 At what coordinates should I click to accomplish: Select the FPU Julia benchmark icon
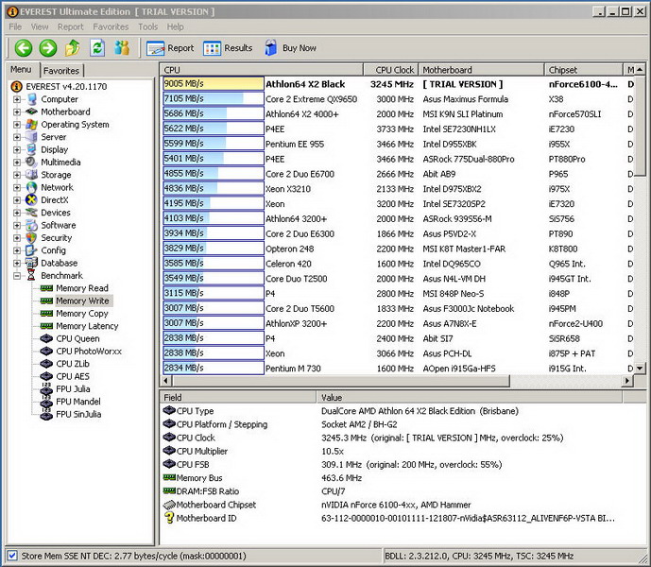click(46, 388)
